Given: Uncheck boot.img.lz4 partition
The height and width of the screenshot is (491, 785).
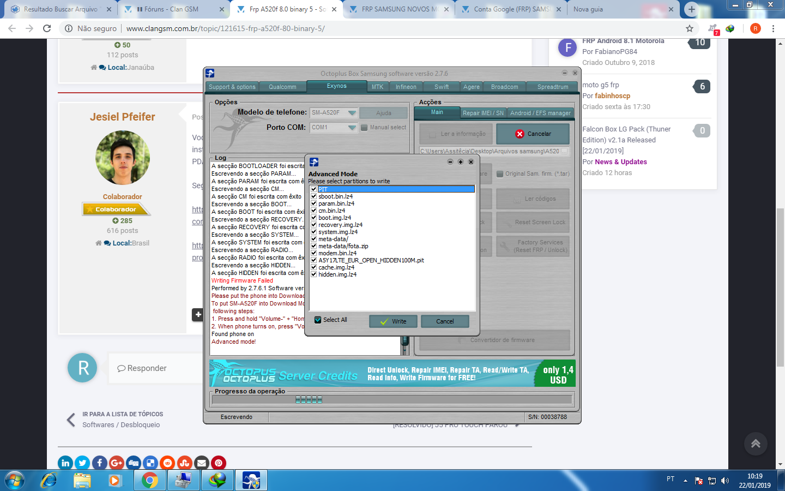Looking at the screenshot, I should pos(313,218).
